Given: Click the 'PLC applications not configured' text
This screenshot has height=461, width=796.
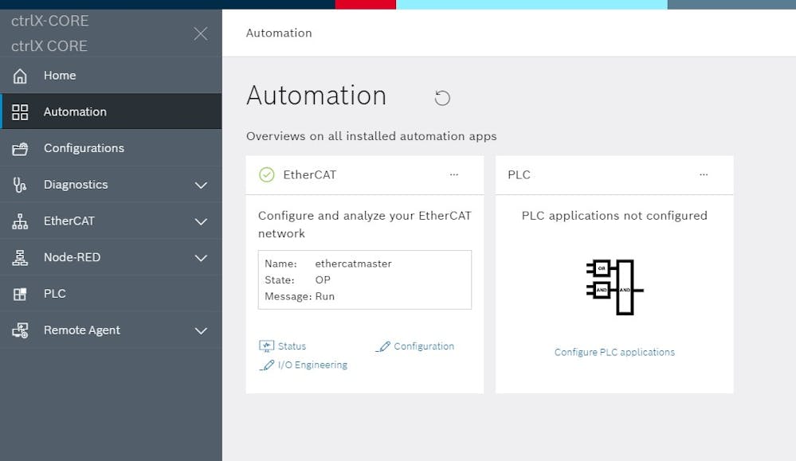Looking at the screenshot, I should point(614,216).
